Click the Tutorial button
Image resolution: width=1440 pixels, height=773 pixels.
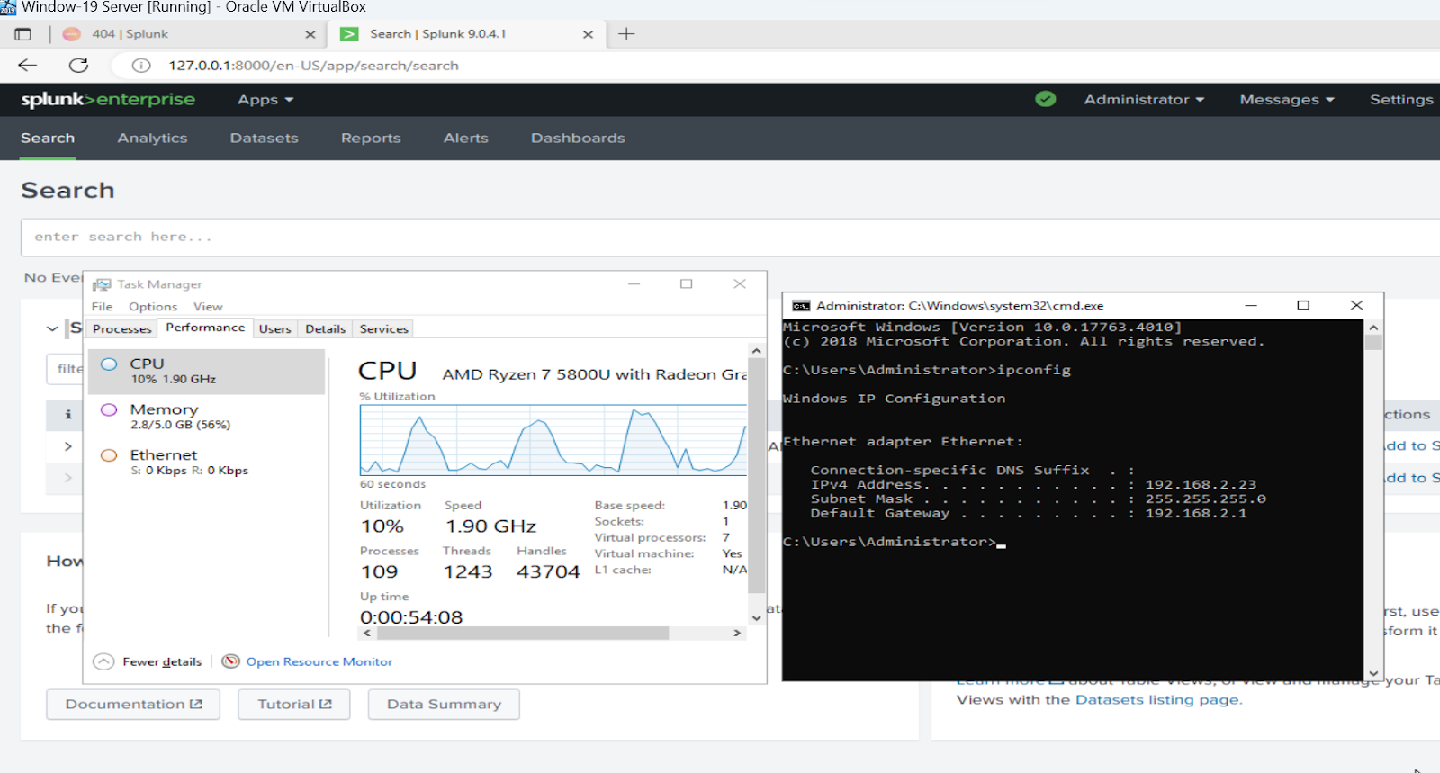[294, 704]
